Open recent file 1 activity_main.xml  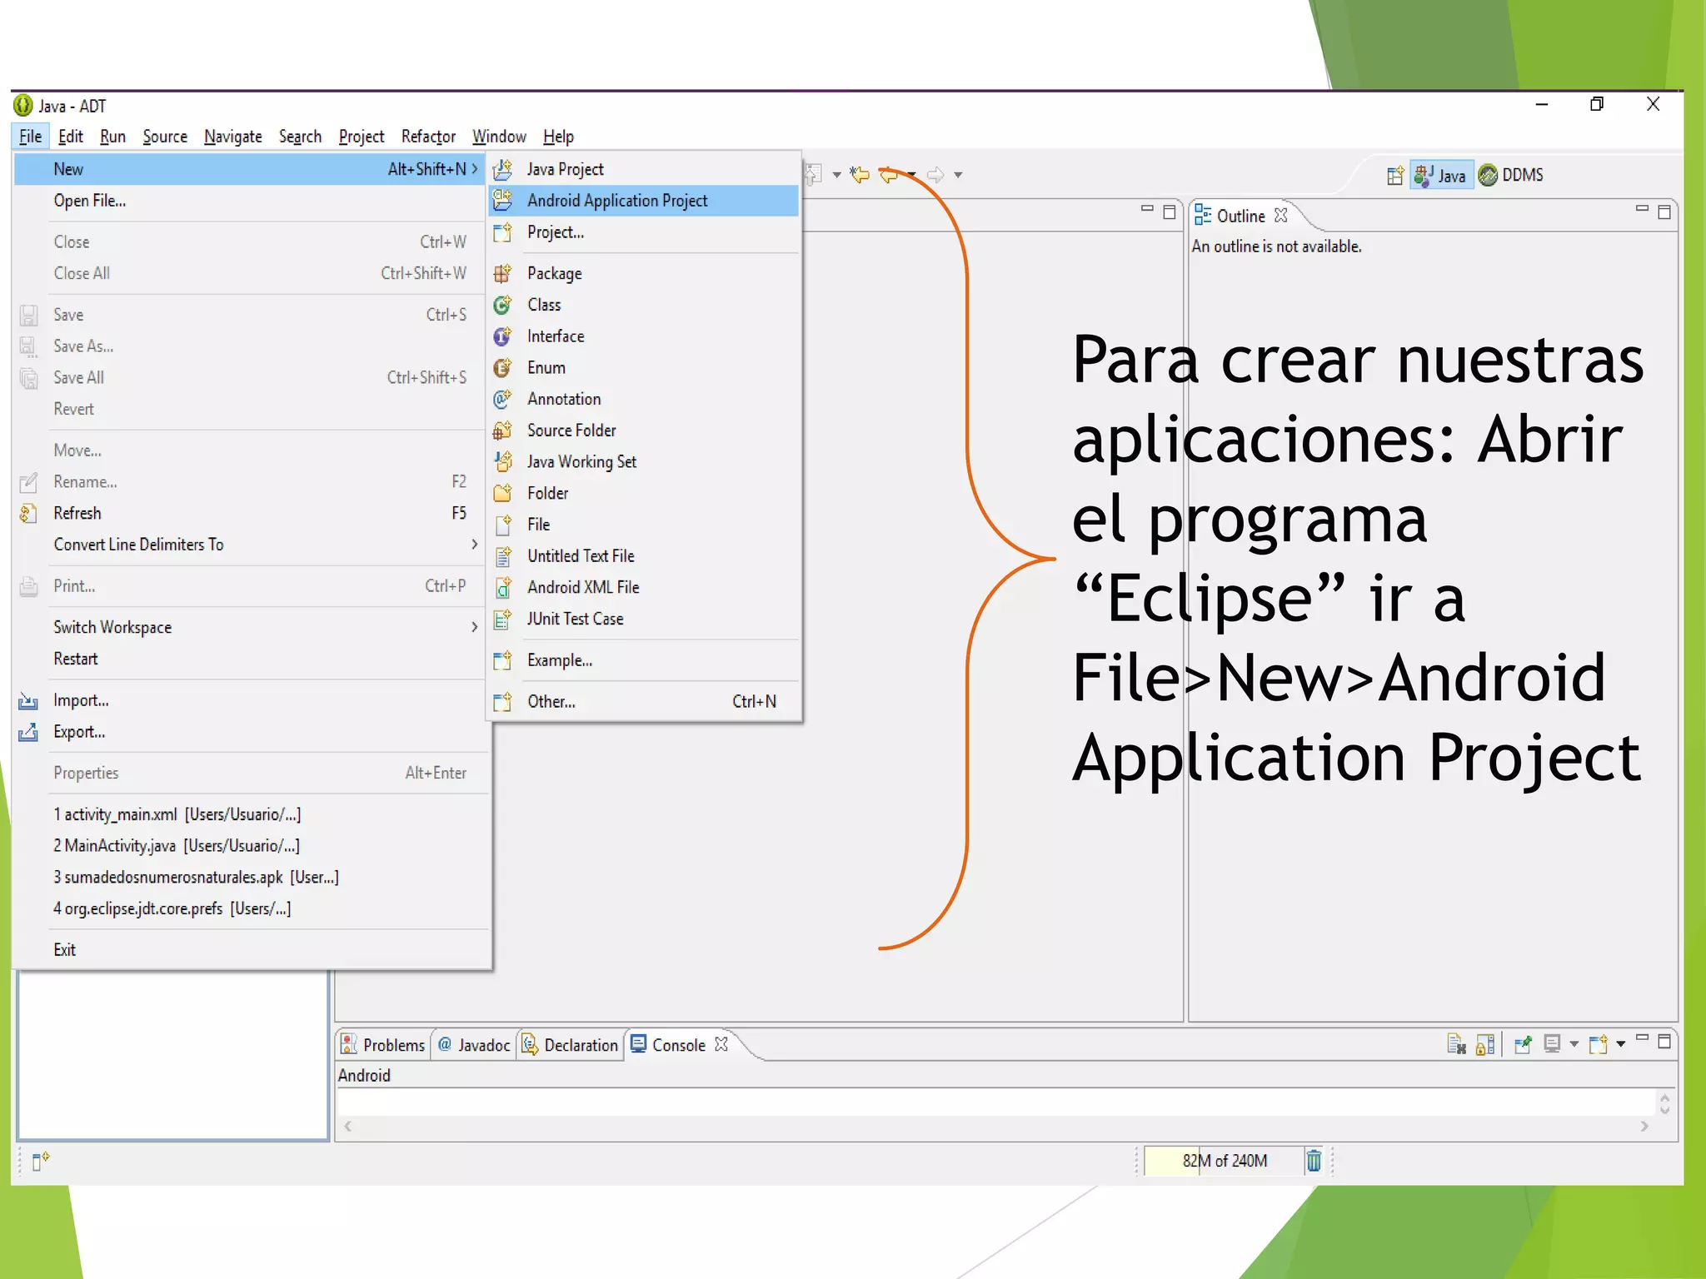pyautogui.click(x=250, y=814)
